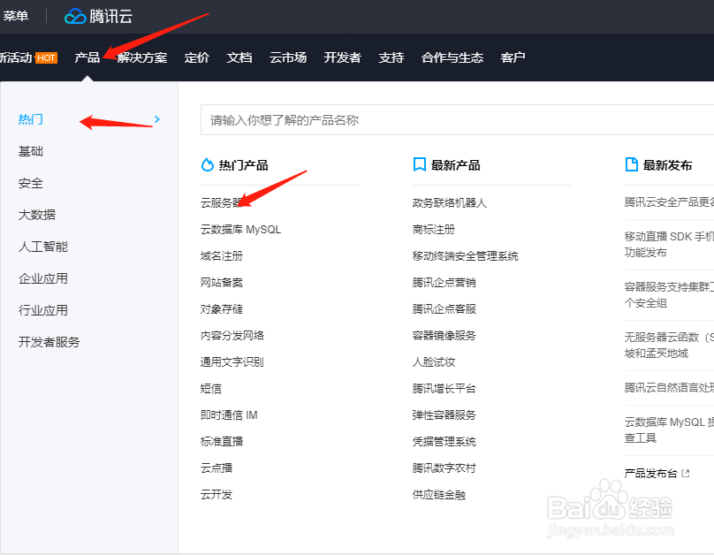714x555 pixels.
Task: Select the 安全 sidebar category
Action: pos(31,183)
